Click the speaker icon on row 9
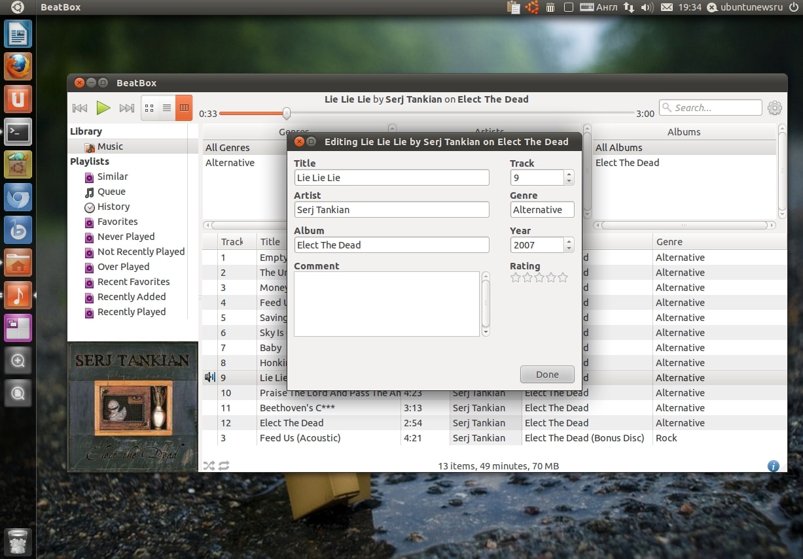Image resolution: width=803 pixels, height=559 pixels. [209, 377]
